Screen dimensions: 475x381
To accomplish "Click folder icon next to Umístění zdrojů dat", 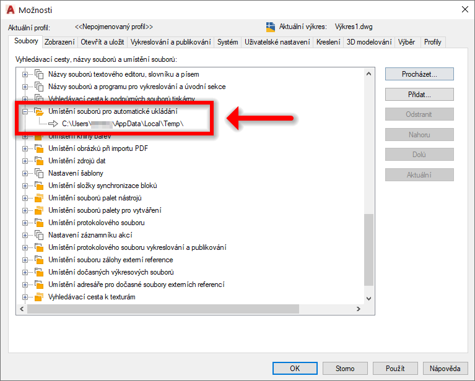I will click(38, 161).
